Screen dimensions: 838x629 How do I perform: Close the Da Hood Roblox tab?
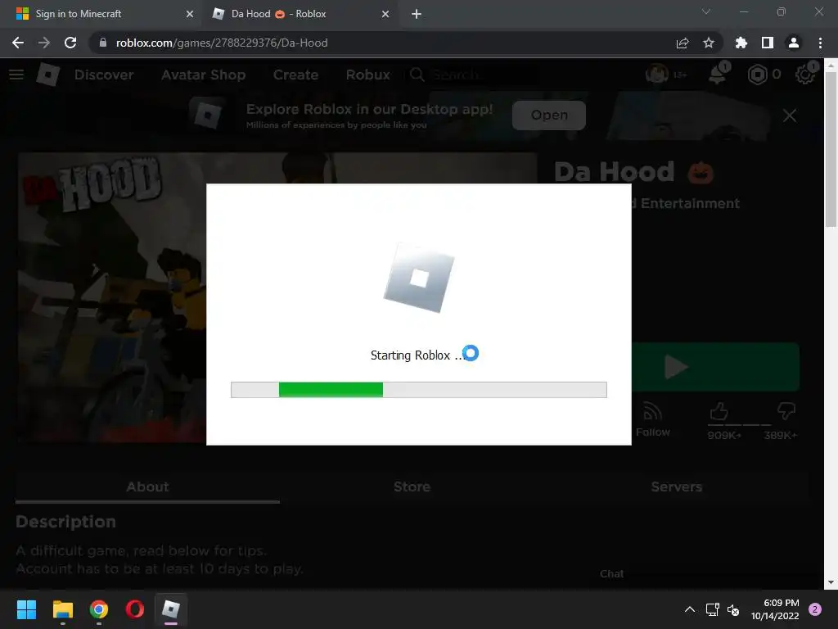385,14
